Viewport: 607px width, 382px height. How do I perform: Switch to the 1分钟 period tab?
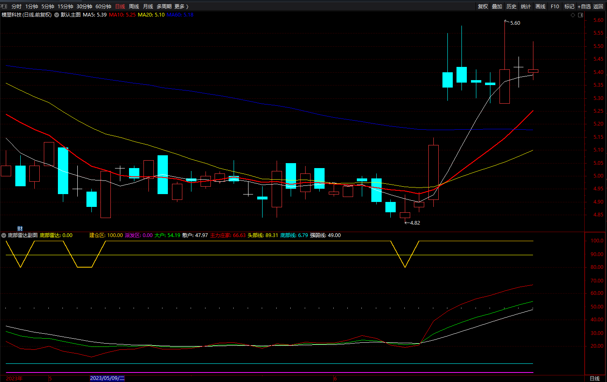pos(31,6)
